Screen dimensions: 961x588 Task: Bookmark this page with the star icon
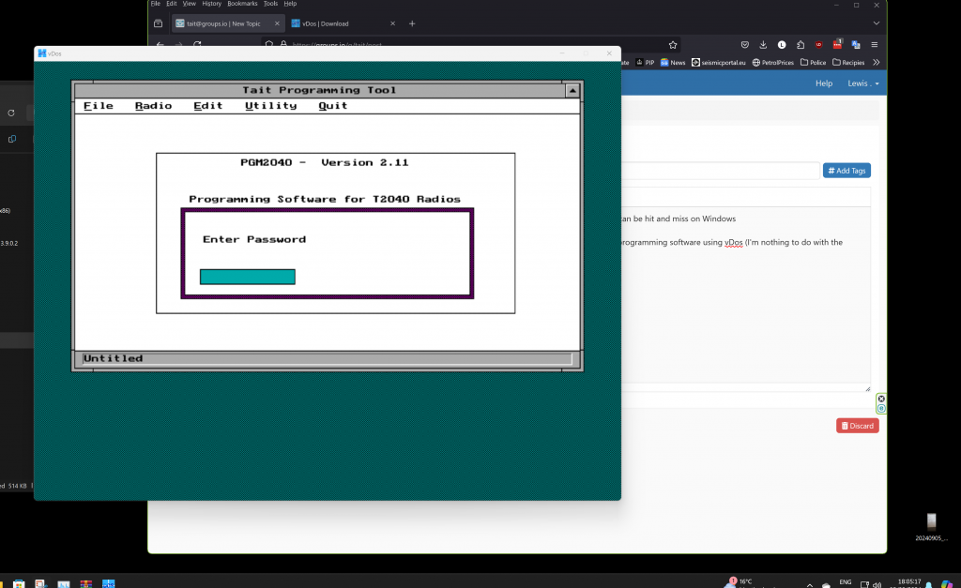673,44
